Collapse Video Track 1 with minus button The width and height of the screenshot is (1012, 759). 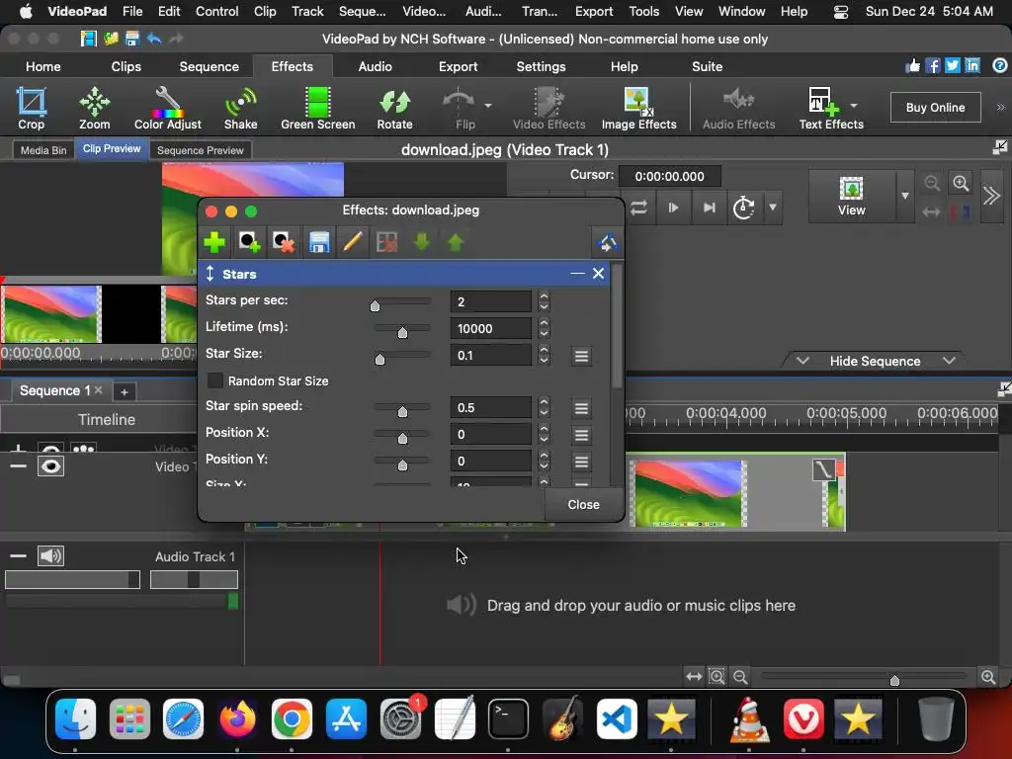coord(18,466)
